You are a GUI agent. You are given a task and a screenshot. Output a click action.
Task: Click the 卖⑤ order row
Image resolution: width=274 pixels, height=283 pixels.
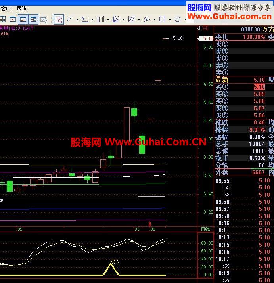pos(244,44)
